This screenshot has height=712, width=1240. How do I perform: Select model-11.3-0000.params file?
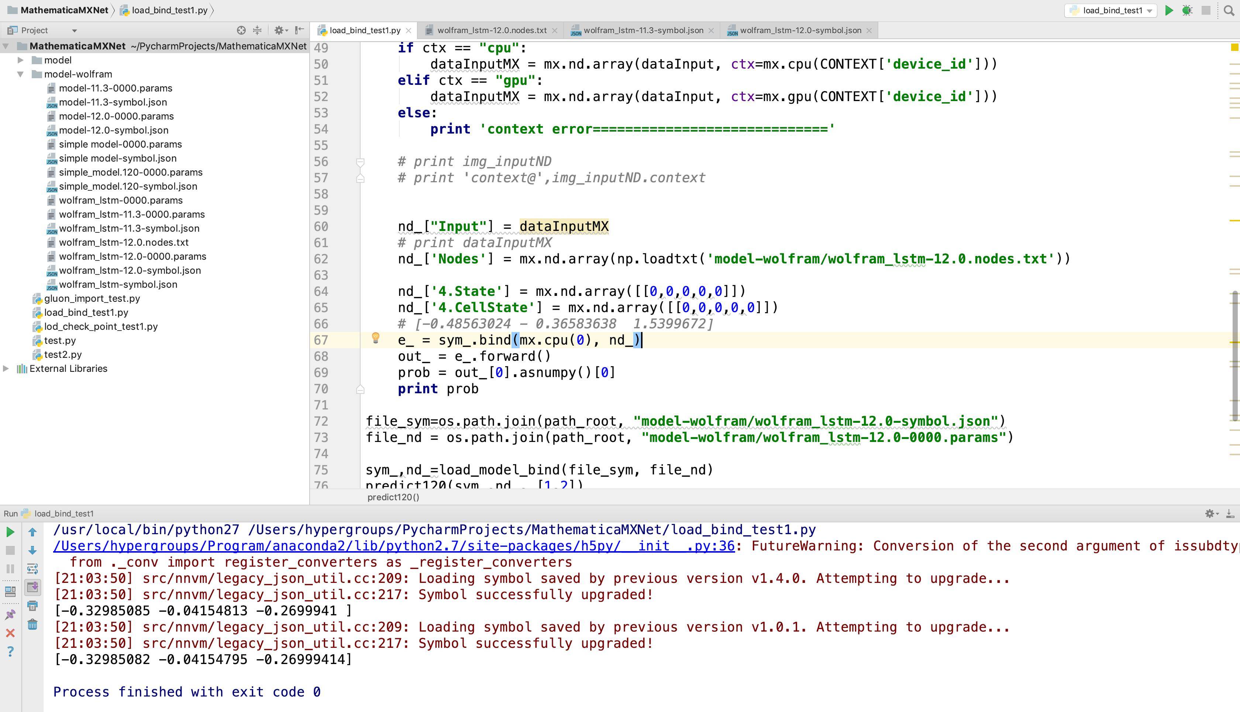tap(116, 89)
